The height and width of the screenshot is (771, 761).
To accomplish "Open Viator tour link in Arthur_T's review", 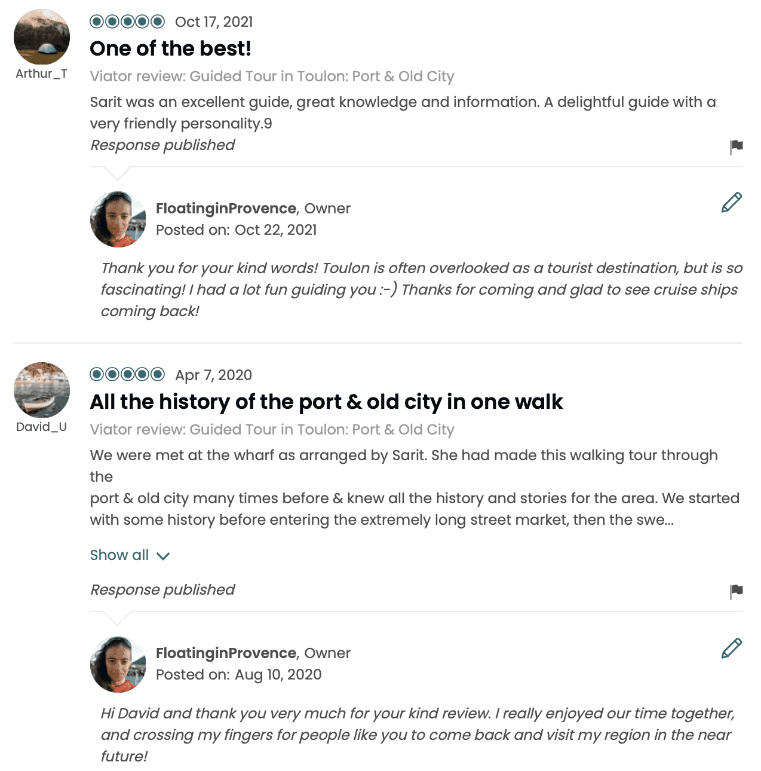I will 272,77.
